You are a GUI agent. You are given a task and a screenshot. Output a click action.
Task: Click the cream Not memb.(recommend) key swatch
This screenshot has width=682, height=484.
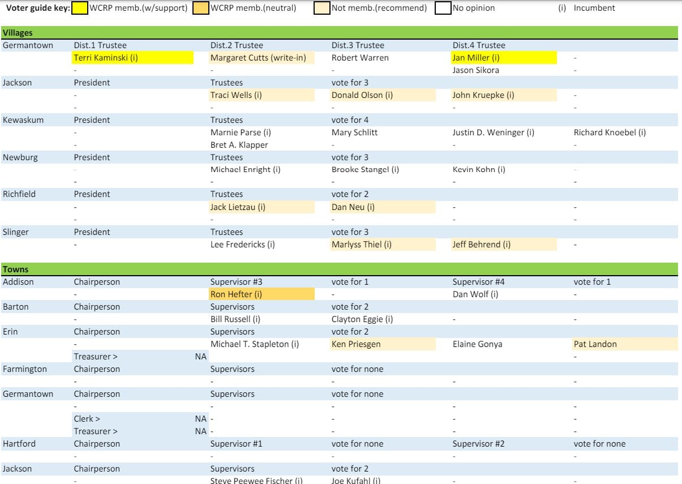coord(322,8)
